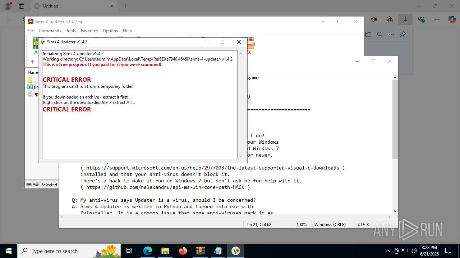The width and height of the screenshot is (460, 258).
Task: Click the 'free program' scam warning text
Action: pos(102,64)
